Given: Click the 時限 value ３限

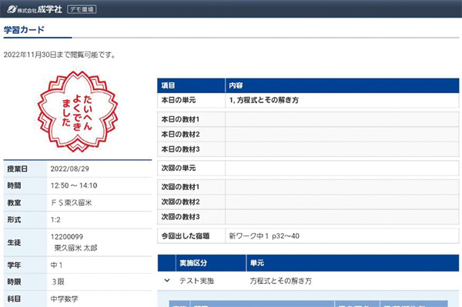Looking at the screenshot, I should click(x=58, y=282).
